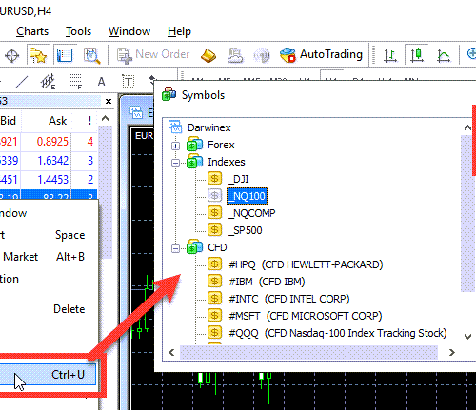
Task: Open MetaEditor yellow book icon
Action: click(x=208, y=55)
